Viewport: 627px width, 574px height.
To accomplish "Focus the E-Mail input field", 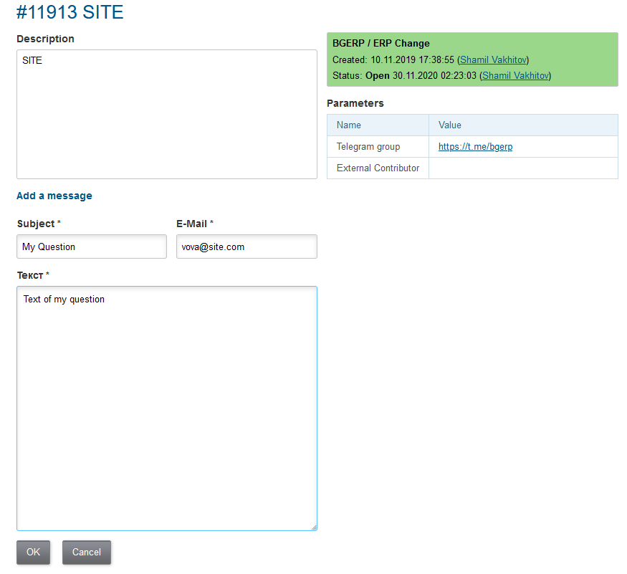I will (x=247, y=247).
